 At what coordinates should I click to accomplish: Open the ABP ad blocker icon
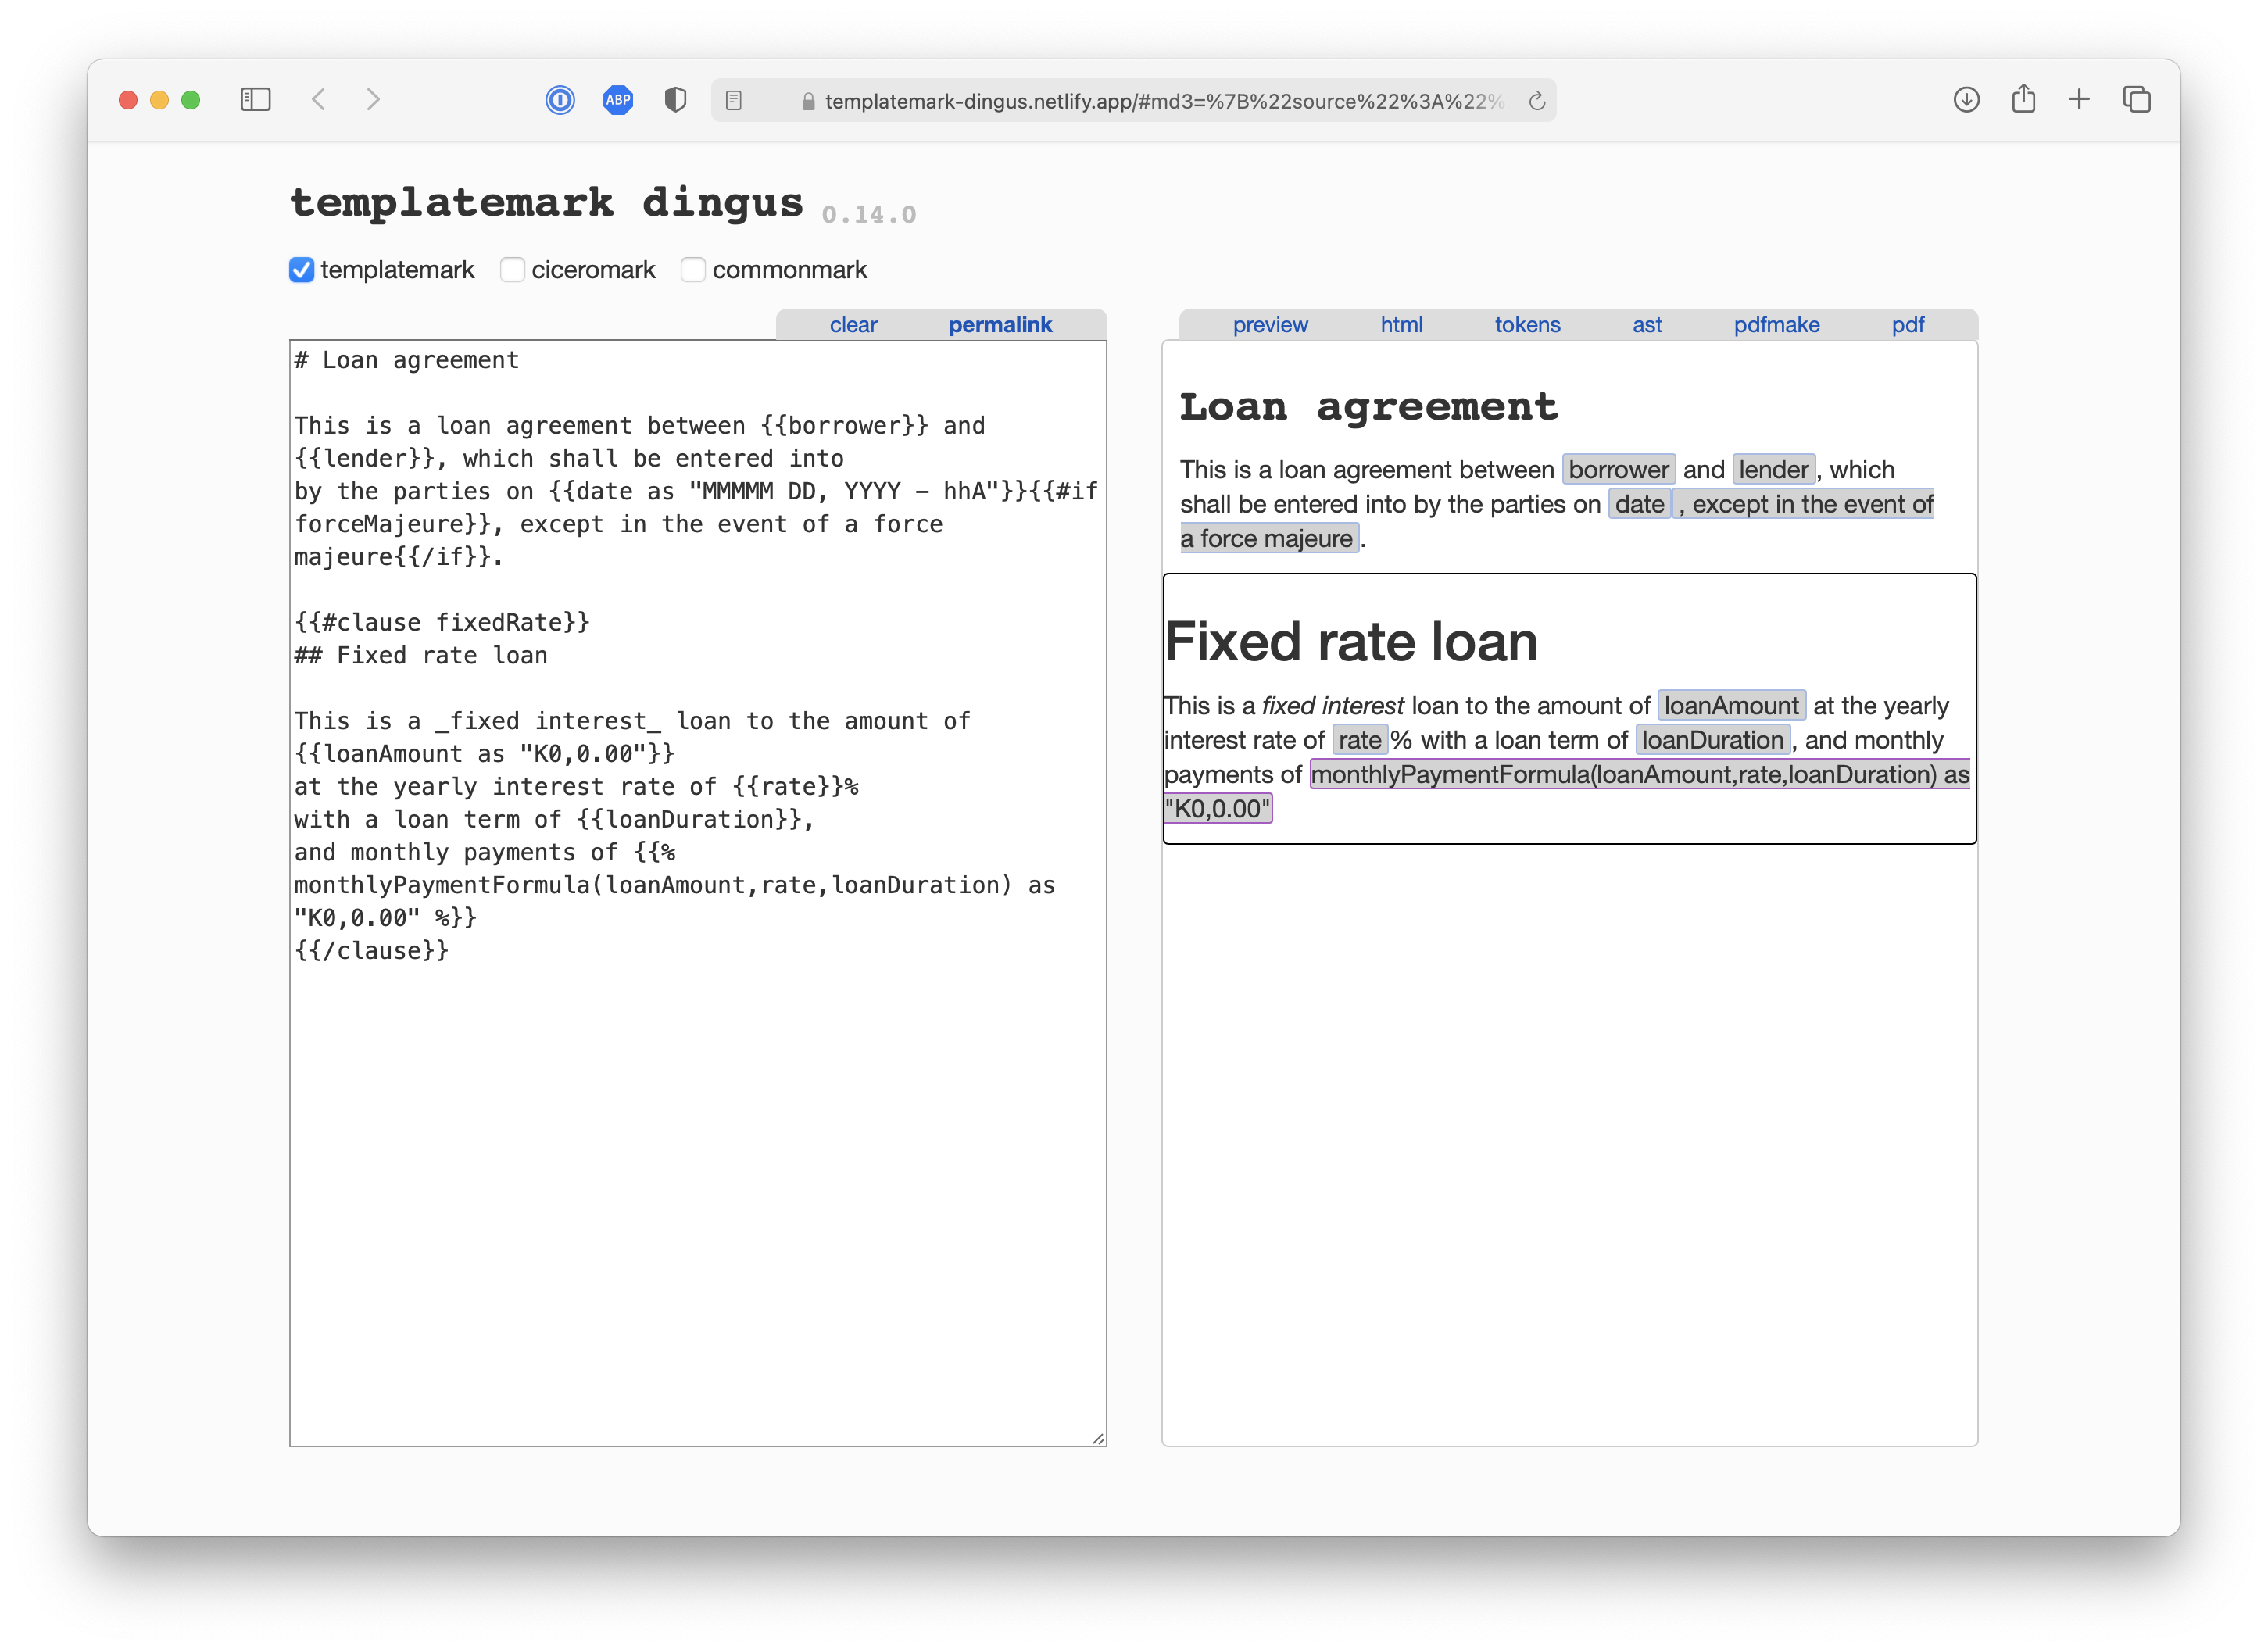[618, 100]
